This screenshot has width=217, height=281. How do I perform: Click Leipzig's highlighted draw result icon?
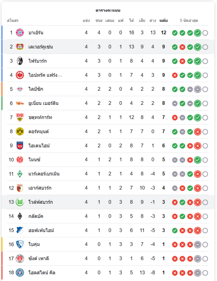pos(197,89)
